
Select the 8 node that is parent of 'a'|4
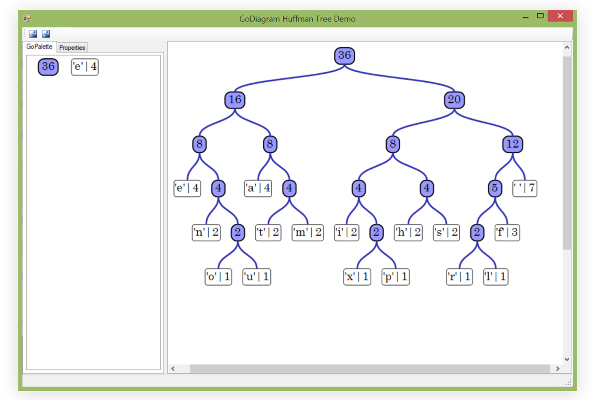[270, 144]
